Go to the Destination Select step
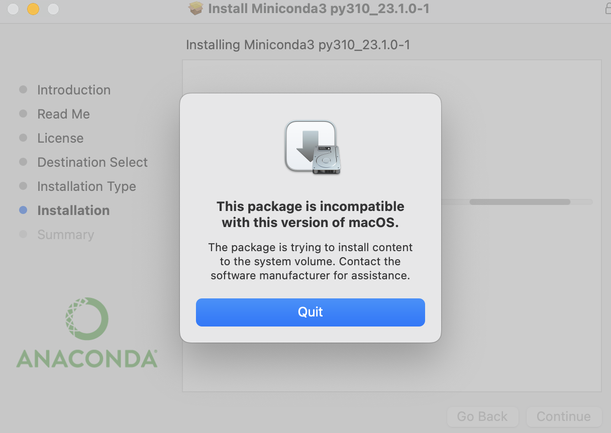 [x=92, y=162]
